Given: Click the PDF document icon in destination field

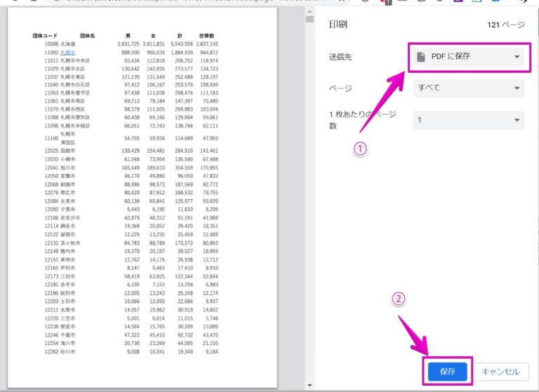Looking at the screenshot, I should pyautogui.click(x=421, y=57).
